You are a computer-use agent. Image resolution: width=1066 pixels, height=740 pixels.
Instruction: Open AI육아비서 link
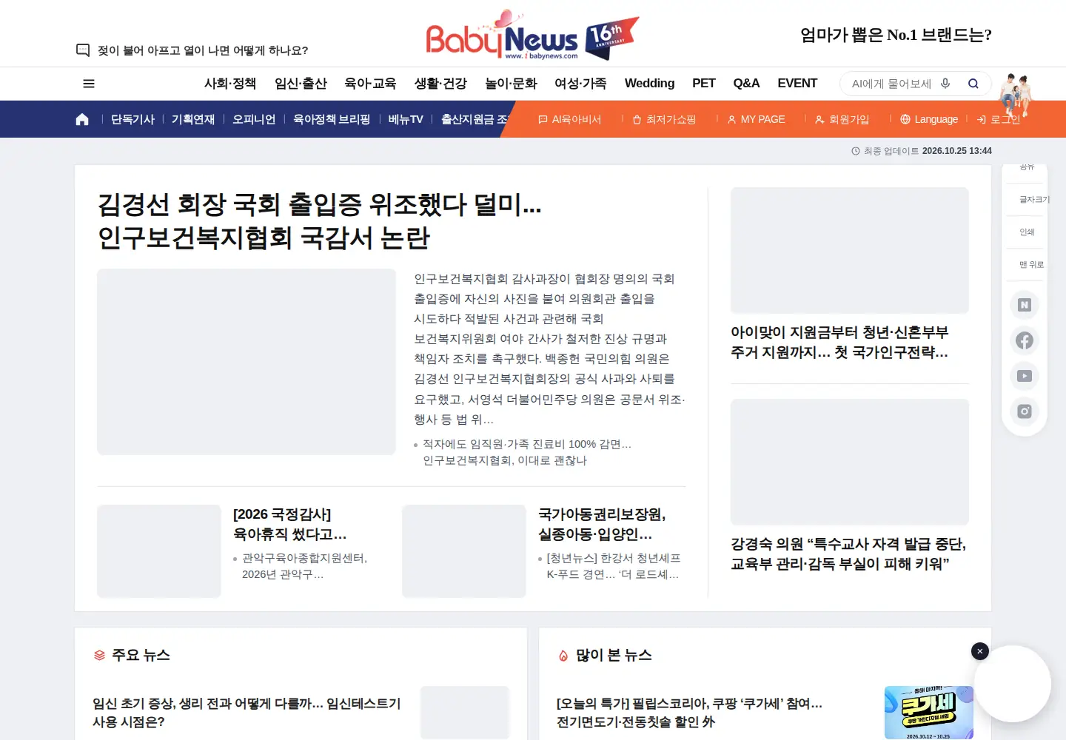tap(569, 119)
